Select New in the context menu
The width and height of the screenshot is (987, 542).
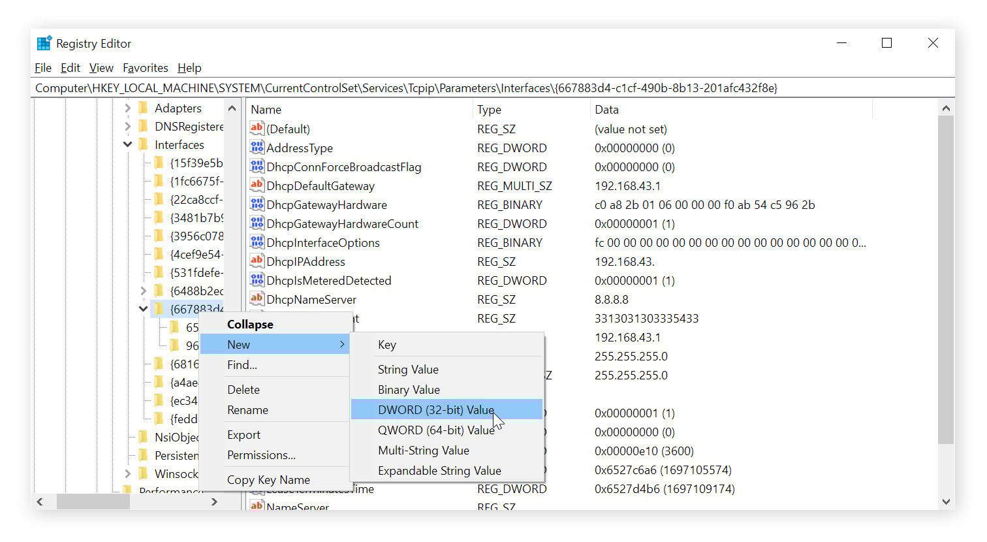pos(275,344)
